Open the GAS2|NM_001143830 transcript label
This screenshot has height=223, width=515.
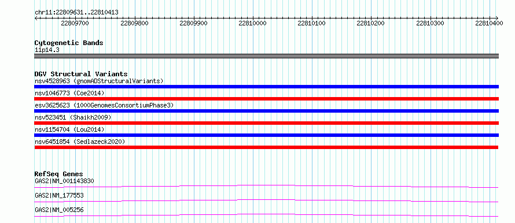point(65,181)
